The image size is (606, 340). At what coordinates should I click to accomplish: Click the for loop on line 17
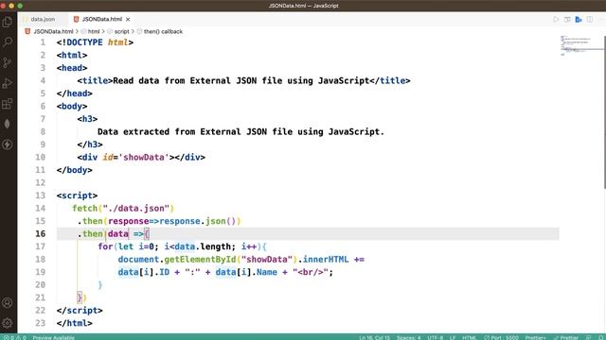pos(182,246)
